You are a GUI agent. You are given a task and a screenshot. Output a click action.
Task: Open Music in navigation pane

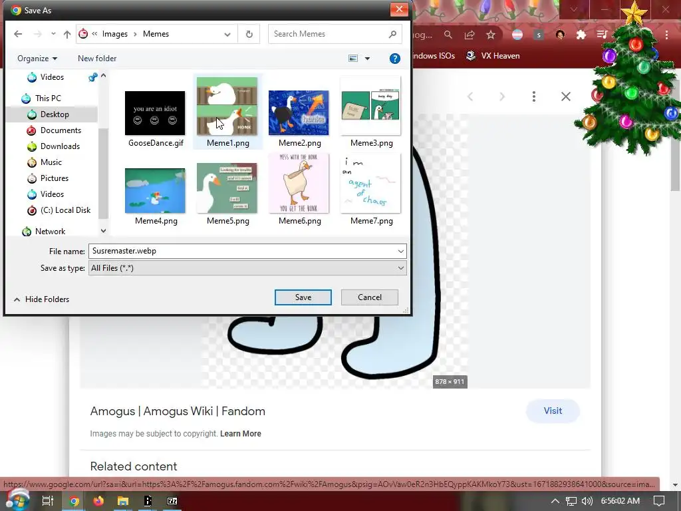(51, 162)
